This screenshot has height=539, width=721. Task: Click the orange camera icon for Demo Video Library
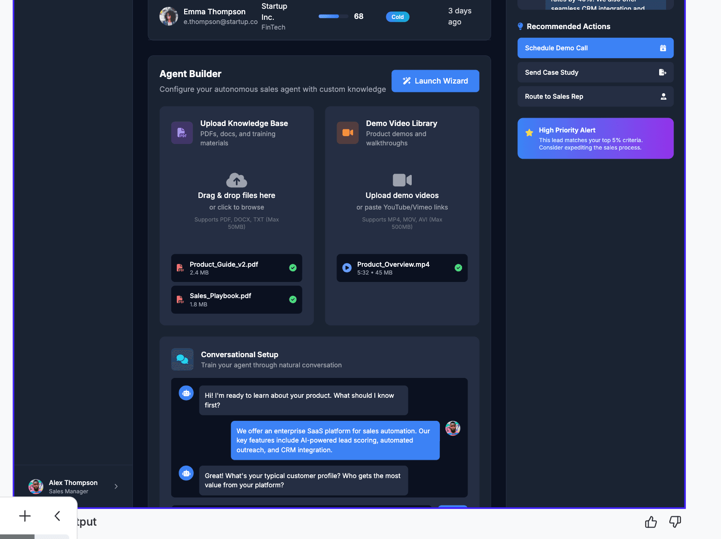[348, 133]
